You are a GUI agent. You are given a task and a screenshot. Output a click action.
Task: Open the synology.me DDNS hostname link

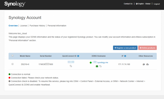tap(103, 63)
